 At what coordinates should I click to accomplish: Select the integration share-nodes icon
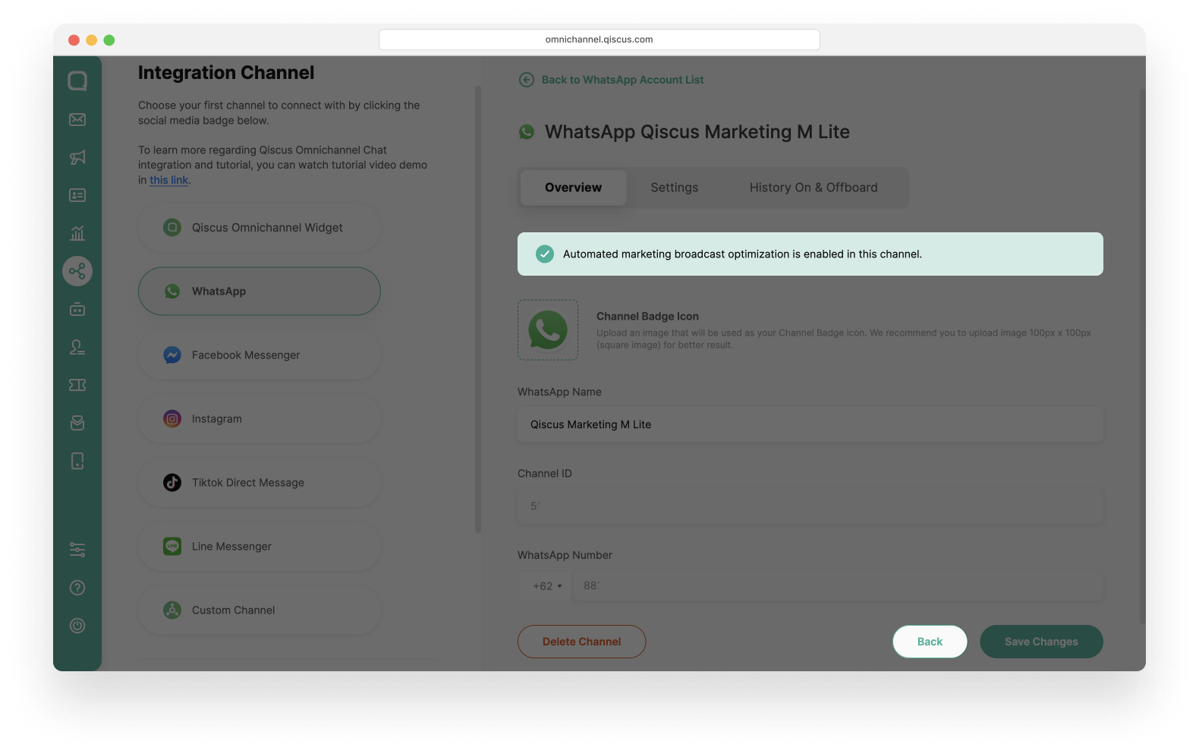[77, 271]
